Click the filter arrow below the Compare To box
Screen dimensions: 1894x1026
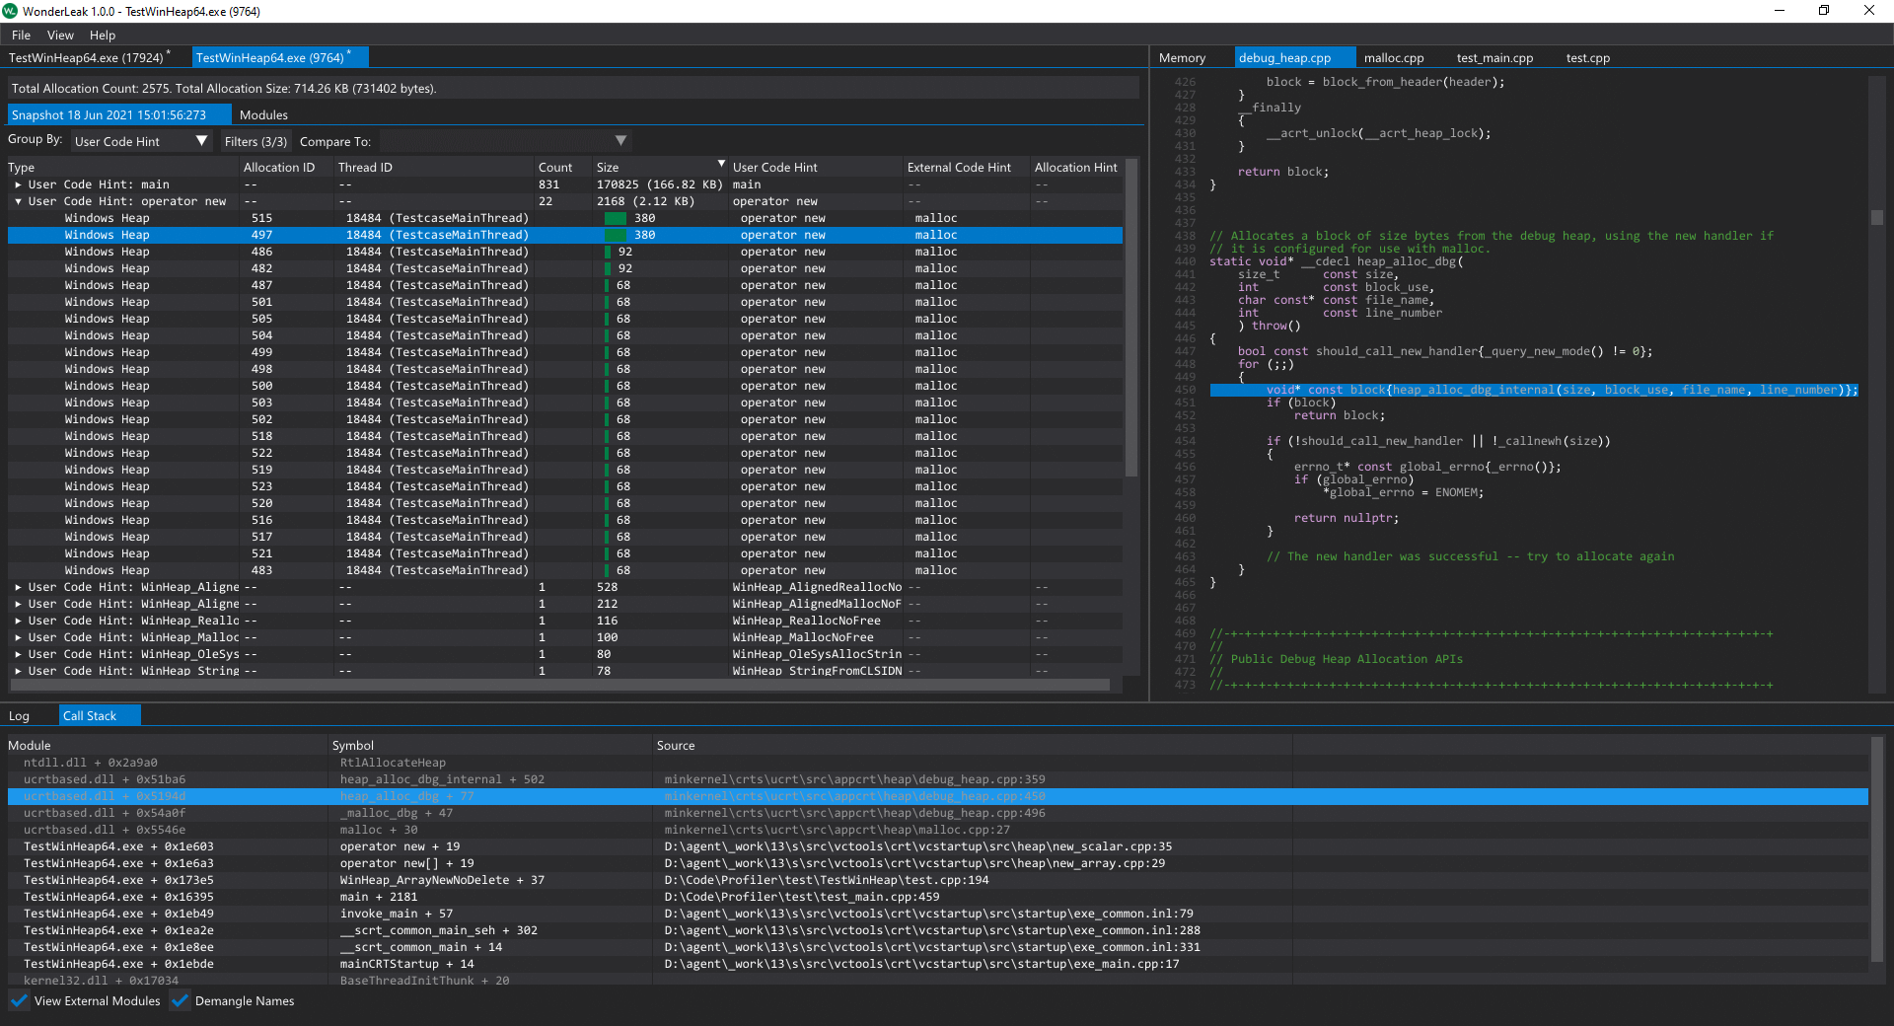[621, 140]
